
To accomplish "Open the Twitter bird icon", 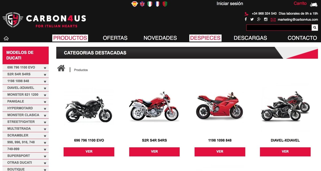I will (x=252, y=19).
